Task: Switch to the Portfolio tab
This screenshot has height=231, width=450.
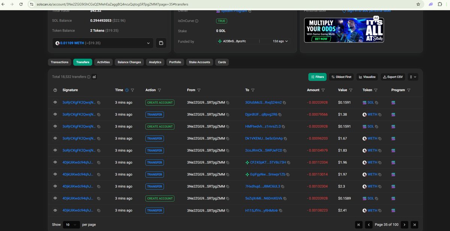Action: 175,62
